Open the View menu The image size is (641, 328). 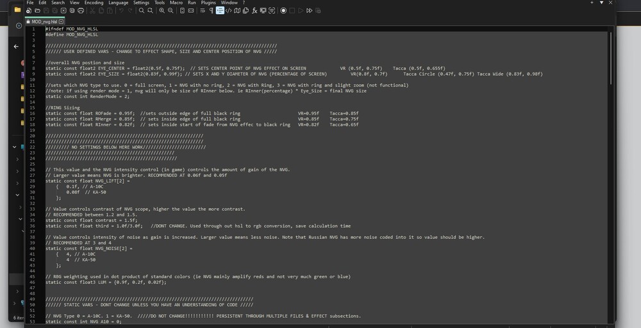[74, 3]
